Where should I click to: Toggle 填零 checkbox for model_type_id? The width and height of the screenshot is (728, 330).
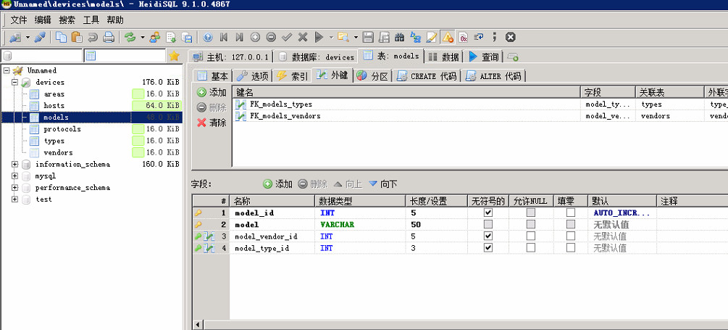point(571,248)
